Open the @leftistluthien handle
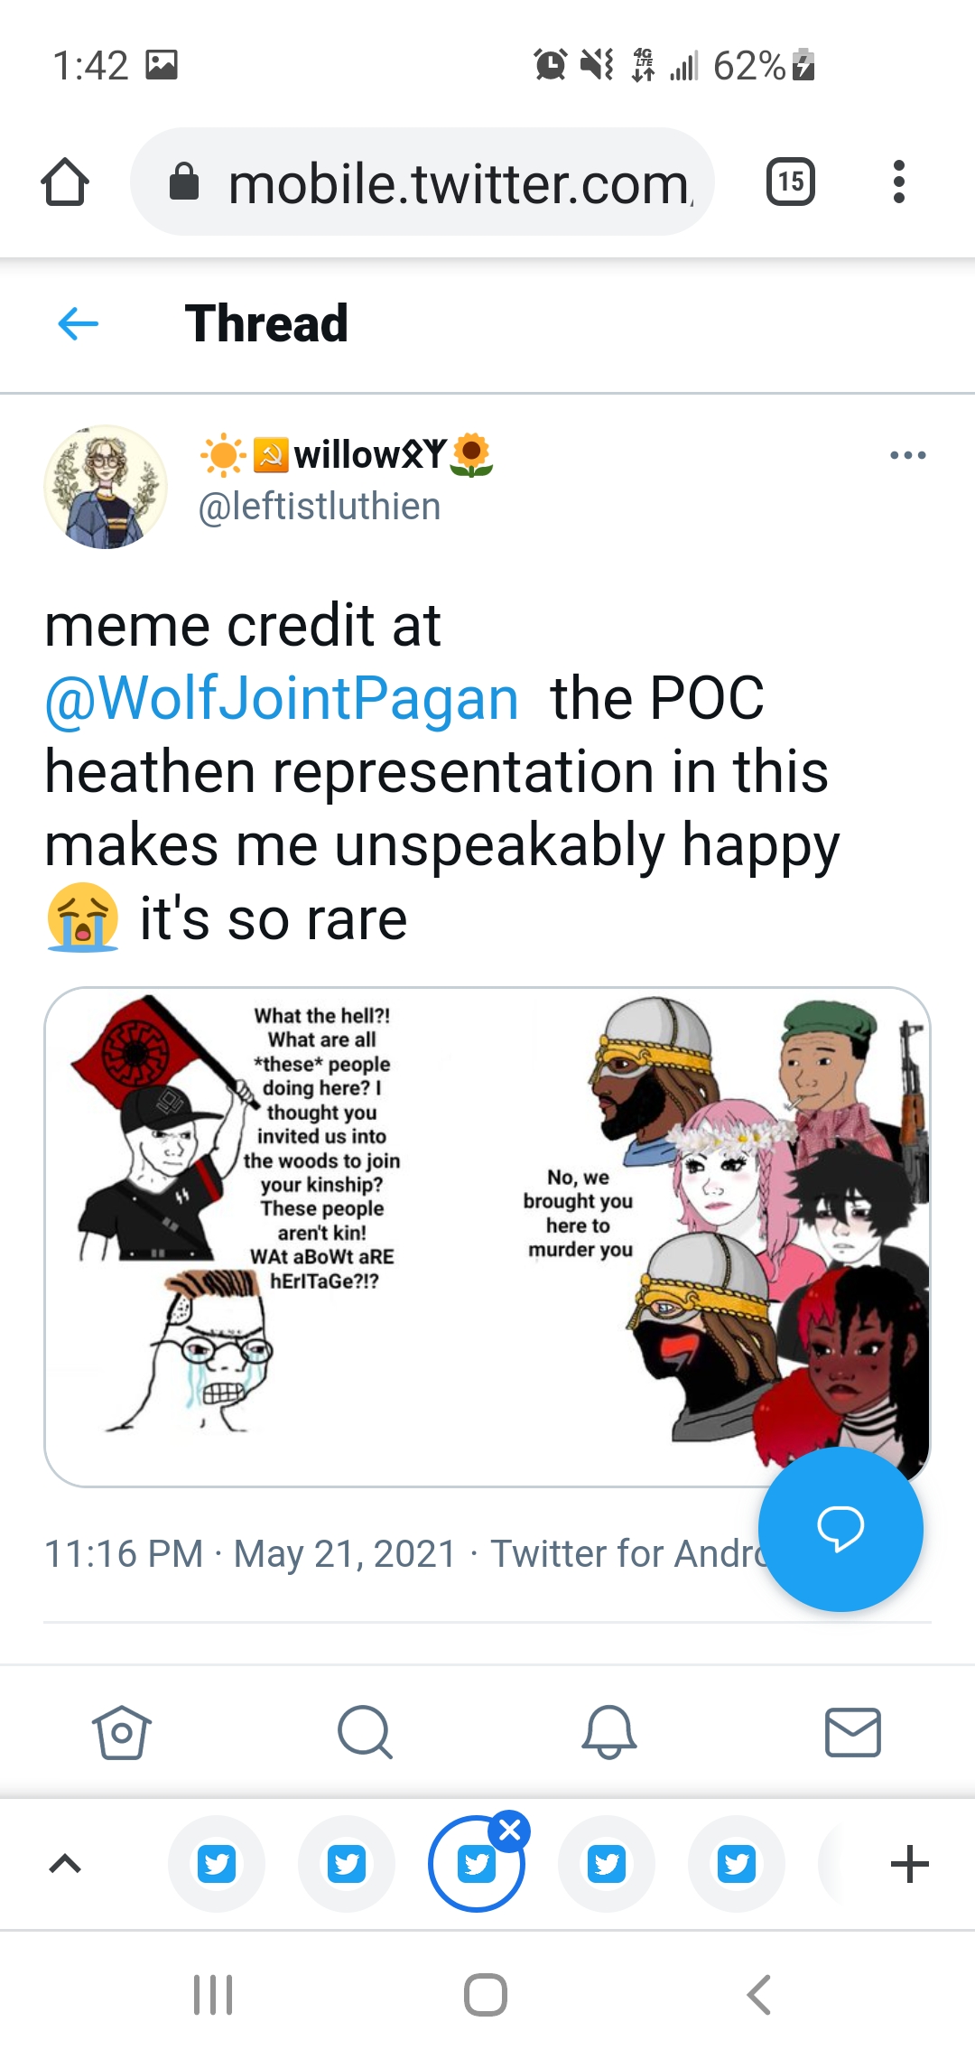This screenshot has height=2059, width=975. point(320,507)
